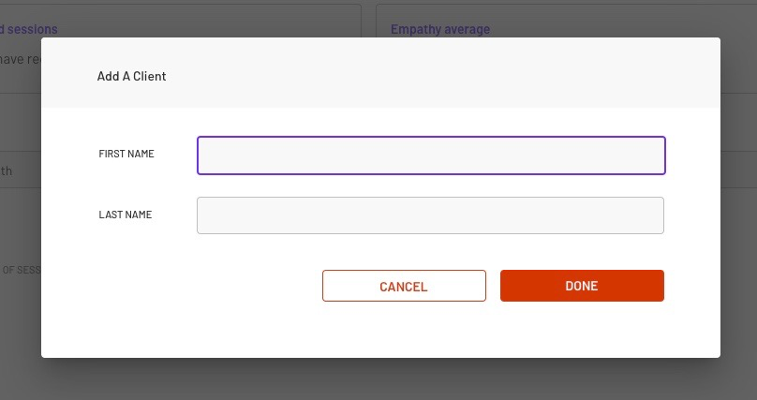Focus the purple-outlined First Name box
This screenshot has width=757, height=400.
click(431, 156)
